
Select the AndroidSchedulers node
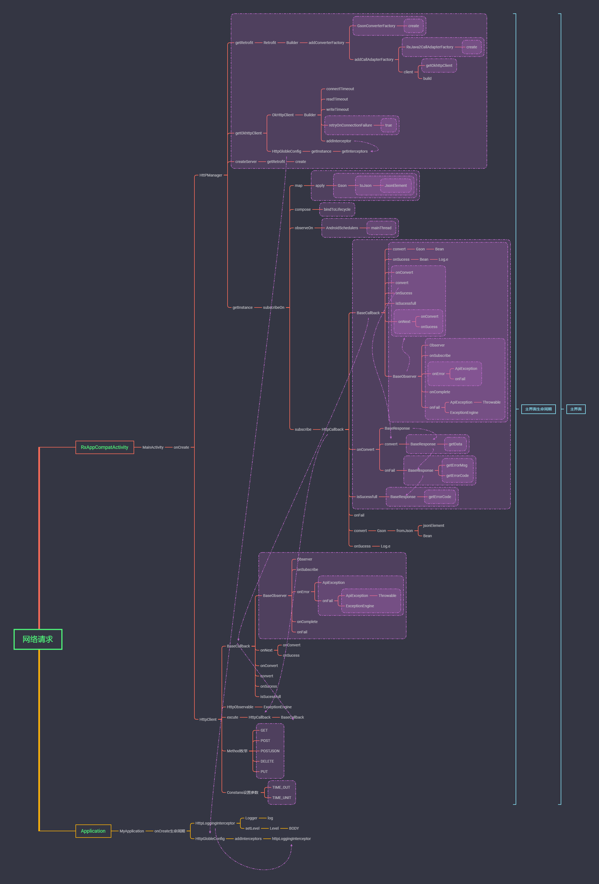click(x=342, y=228)
